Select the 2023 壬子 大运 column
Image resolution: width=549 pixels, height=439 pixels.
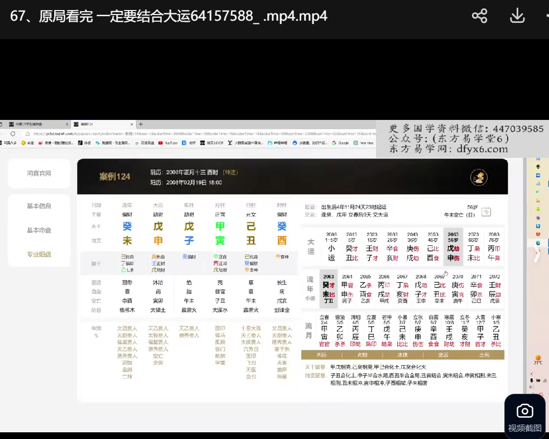tap(372, 246)
